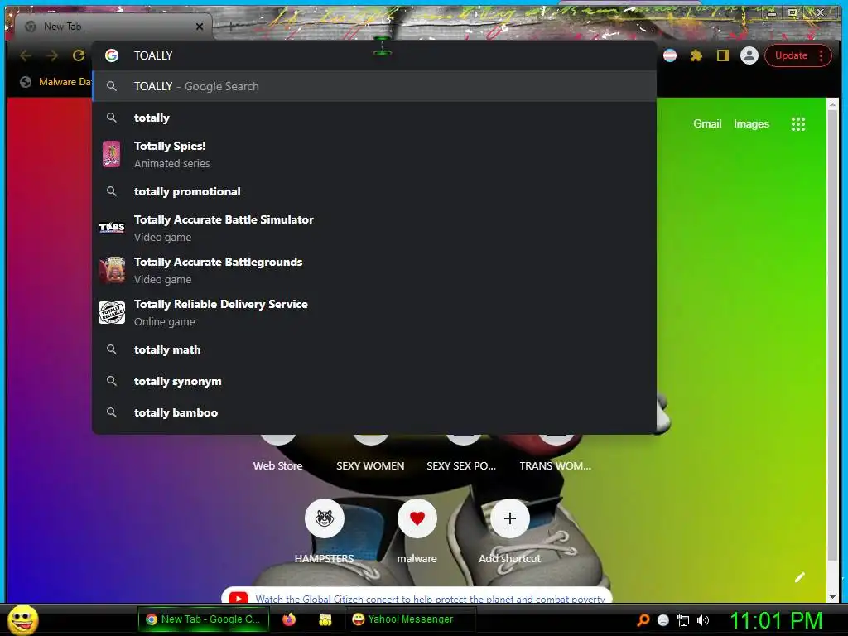Click the page scrollbar down arrow

point(832,596)
